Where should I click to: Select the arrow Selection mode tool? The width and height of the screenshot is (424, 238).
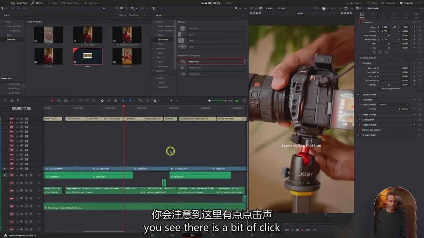pyautogui.click(x=52, y=100)
